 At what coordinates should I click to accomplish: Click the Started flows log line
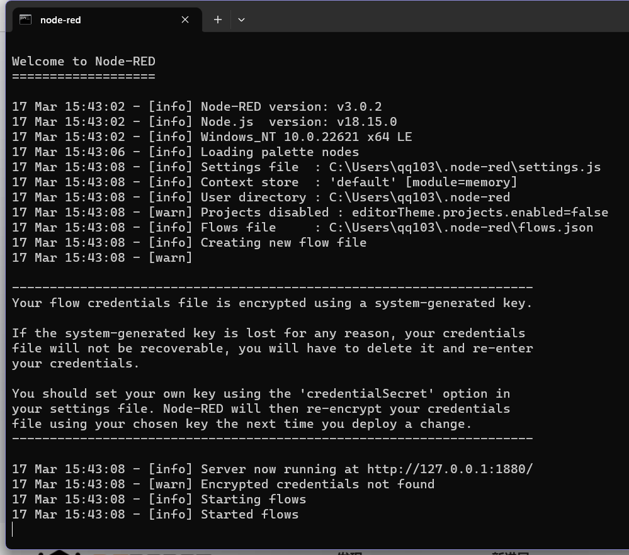point(156,515)
